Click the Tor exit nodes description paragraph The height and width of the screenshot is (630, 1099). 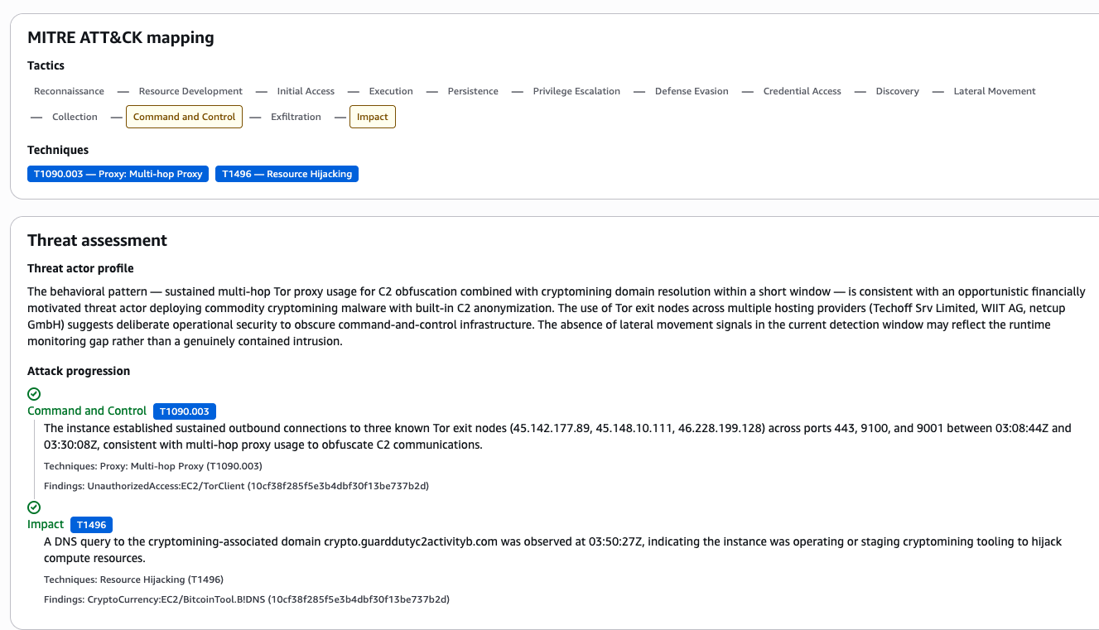[557, 436]
